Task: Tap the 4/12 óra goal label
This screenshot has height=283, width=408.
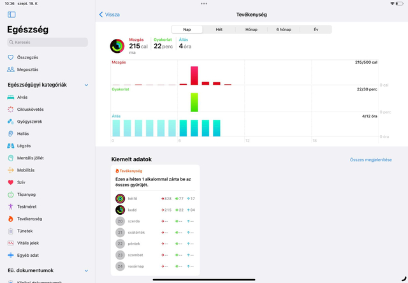Action: click(370, 116)
